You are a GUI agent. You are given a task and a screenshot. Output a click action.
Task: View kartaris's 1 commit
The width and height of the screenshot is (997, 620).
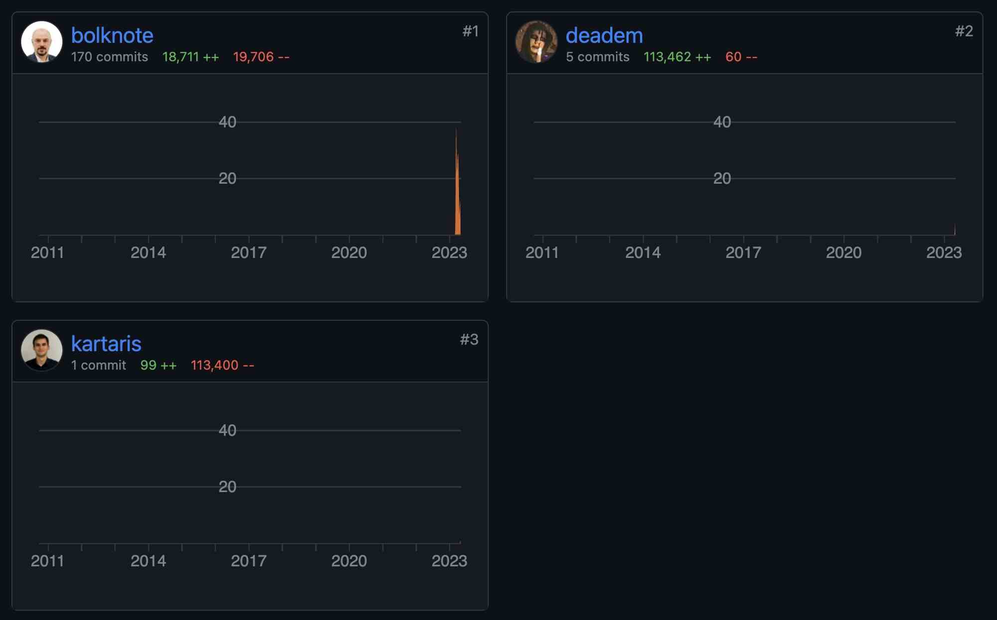coord(98,365)
